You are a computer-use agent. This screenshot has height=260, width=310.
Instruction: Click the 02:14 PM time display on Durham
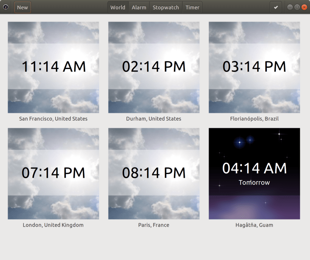point(153,67)
